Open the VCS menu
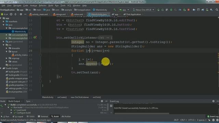This screenshot has width=219, height=123. pyautogui.click(x=69, y=5)
